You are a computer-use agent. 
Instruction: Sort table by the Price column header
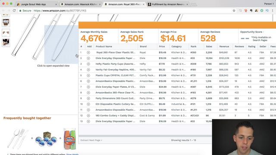click(x=162, y=46)
